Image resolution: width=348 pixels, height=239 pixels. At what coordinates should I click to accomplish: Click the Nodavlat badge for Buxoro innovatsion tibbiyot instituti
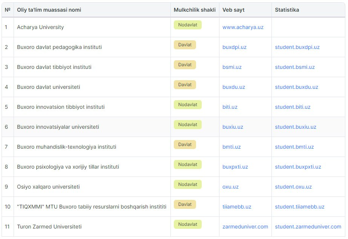click(x=188, y=105)
